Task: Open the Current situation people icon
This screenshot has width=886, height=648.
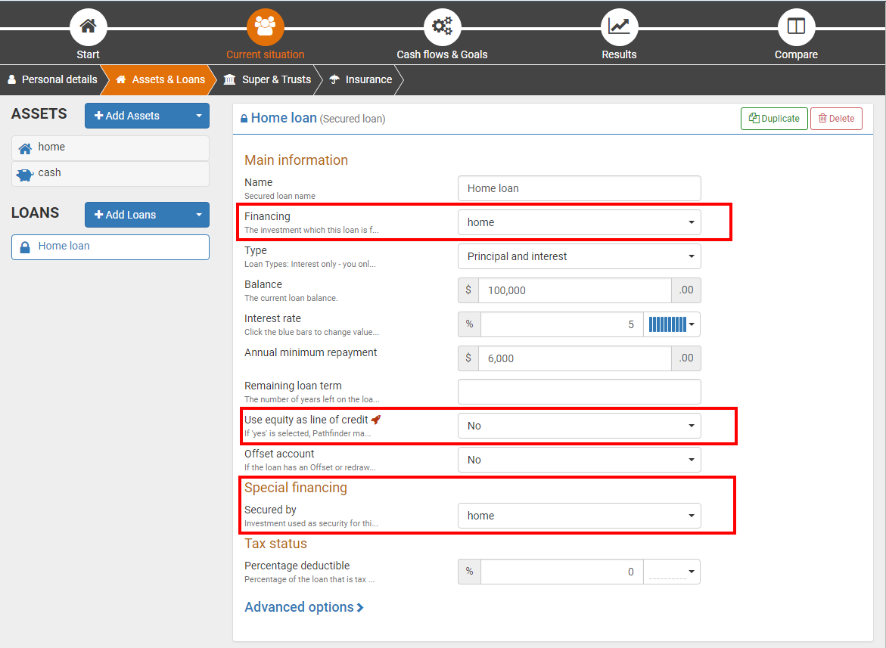Action: (x=265, y=27)
